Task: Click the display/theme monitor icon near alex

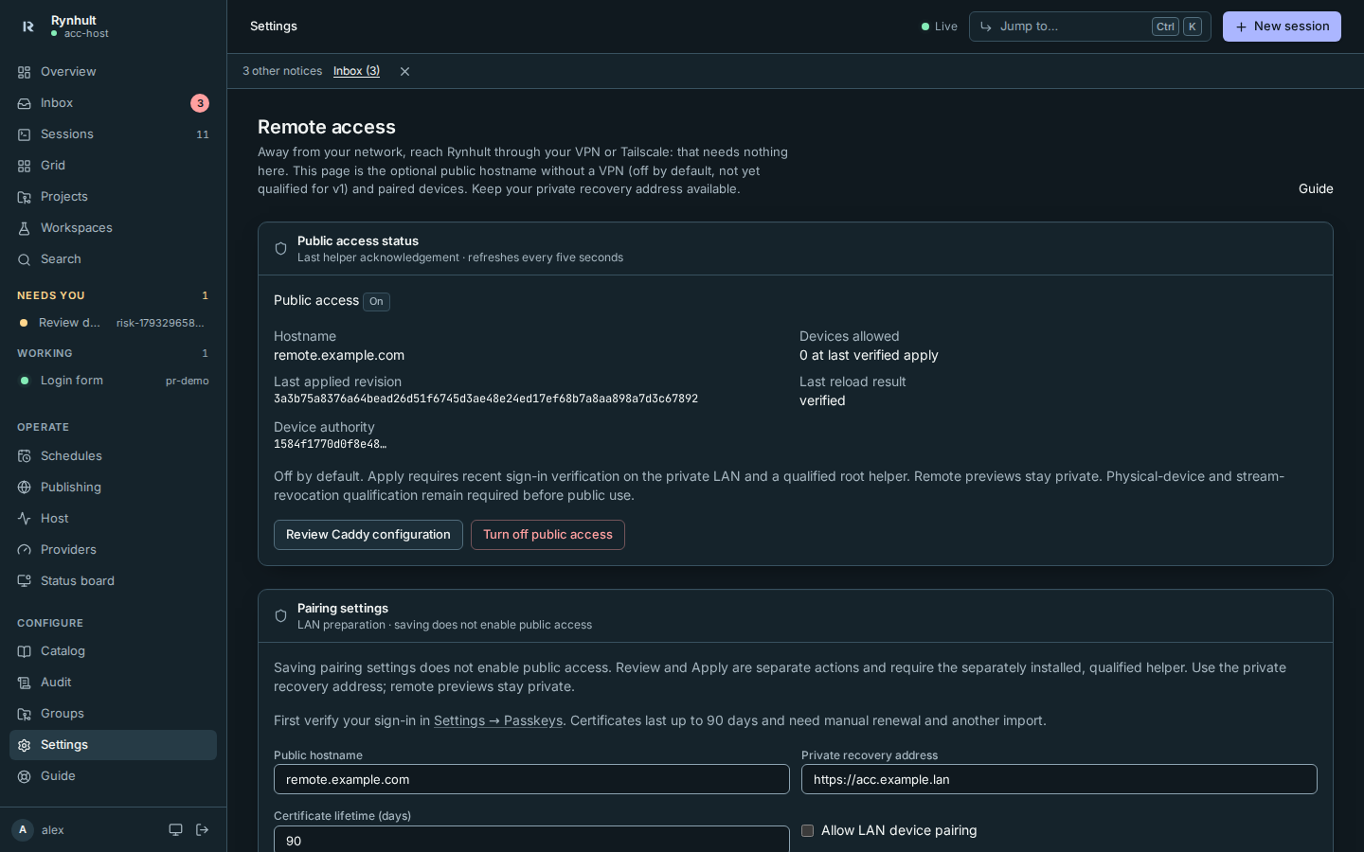Action: coord(175,830)
